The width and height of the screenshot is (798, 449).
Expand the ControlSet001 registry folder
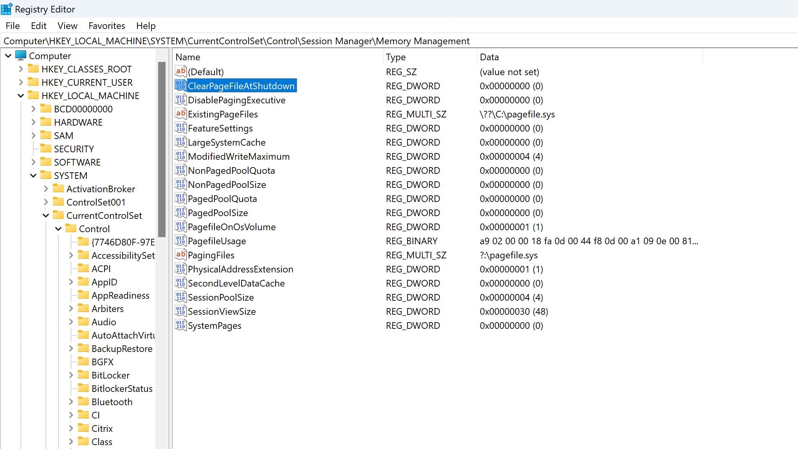pos(46,202)
